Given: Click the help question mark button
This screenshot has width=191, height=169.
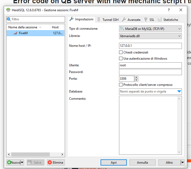Looking at the screenshot, I should pos(169,10).
